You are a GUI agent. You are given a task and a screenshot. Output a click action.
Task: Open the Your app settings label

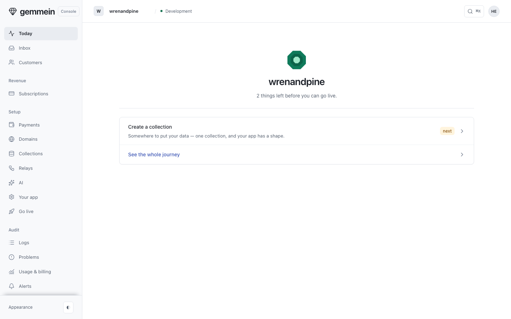coord(28,197)
